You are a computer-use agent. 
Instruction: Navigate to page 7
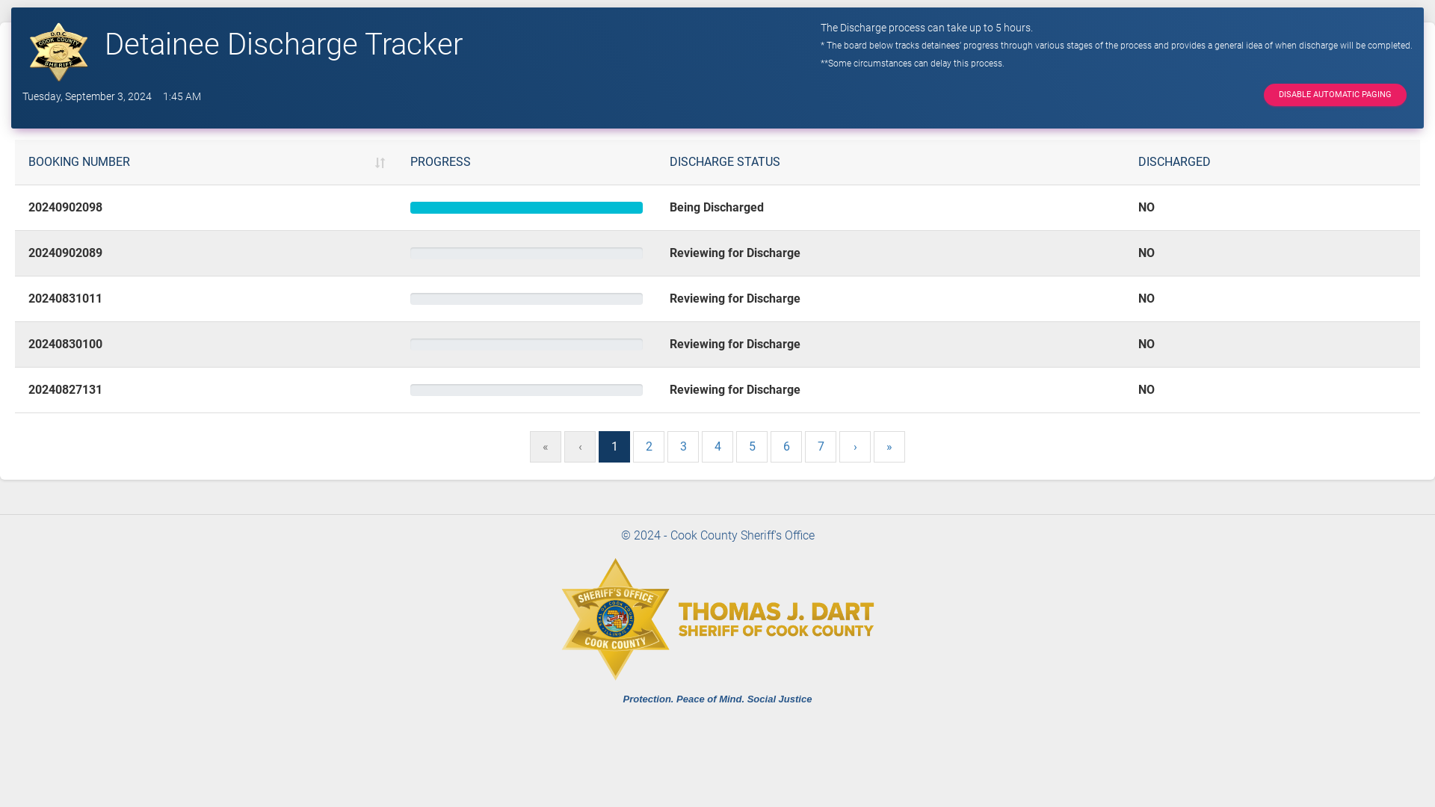coord(821,447)
